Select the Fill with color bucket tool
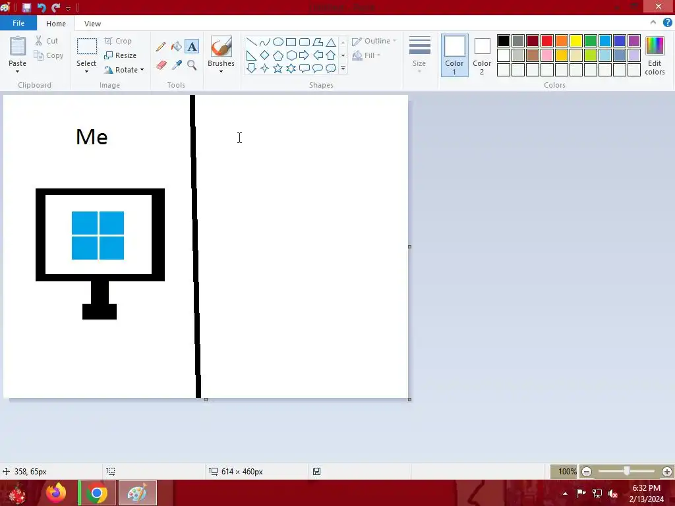The width and height of the screenshot is (675, 506). tap(177, 47)
